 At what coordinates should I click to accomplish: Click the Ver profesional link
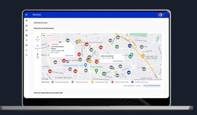(118, 61)
